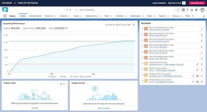Dismiss the John Steele lead notification

pos(202,47)
